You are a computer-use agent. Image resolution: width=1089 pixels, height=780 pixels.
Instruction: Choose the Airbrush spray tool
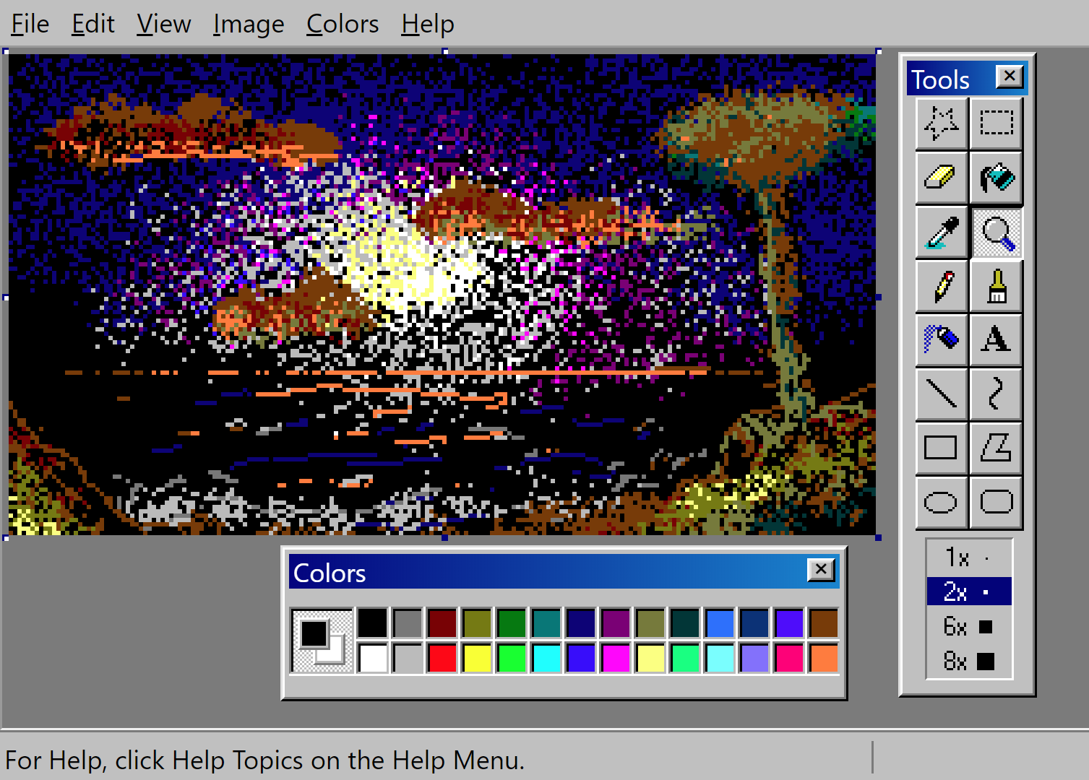pyautogui.click(x=941, y=339)
